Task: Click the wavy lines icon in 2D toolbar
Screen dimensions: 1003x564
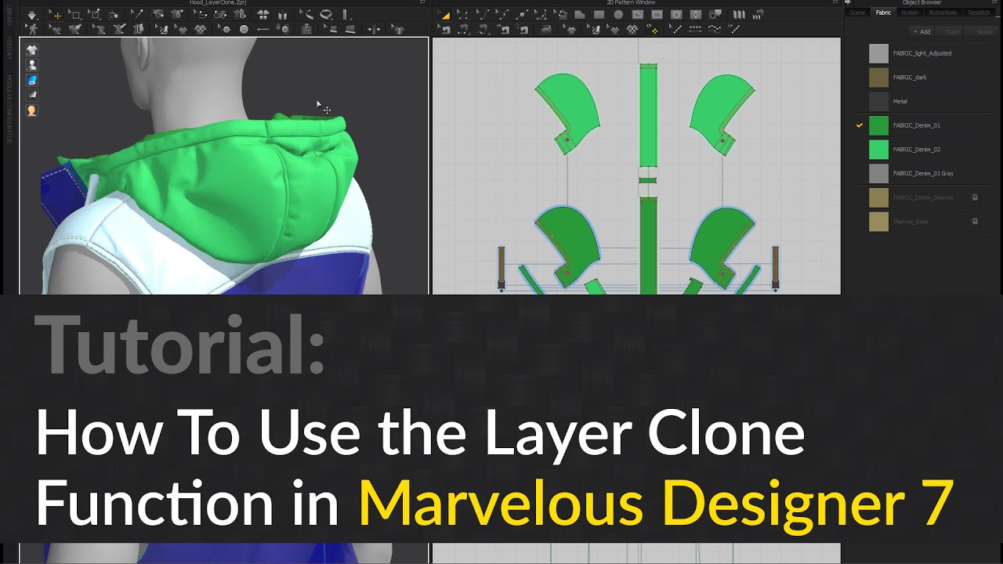Action: 714,30
